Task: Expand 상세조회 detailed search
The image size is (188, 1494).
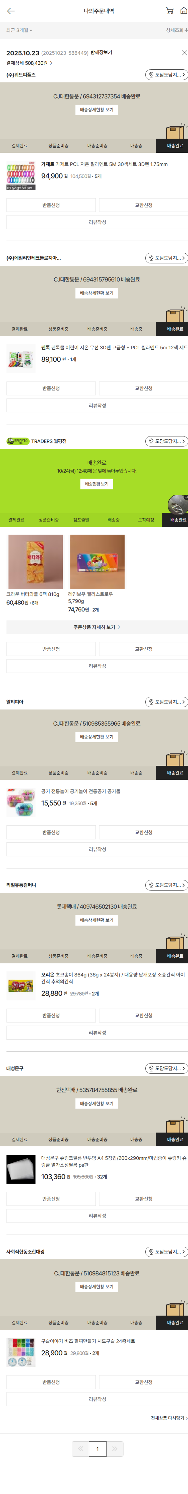Action: (x=176, y=30)
